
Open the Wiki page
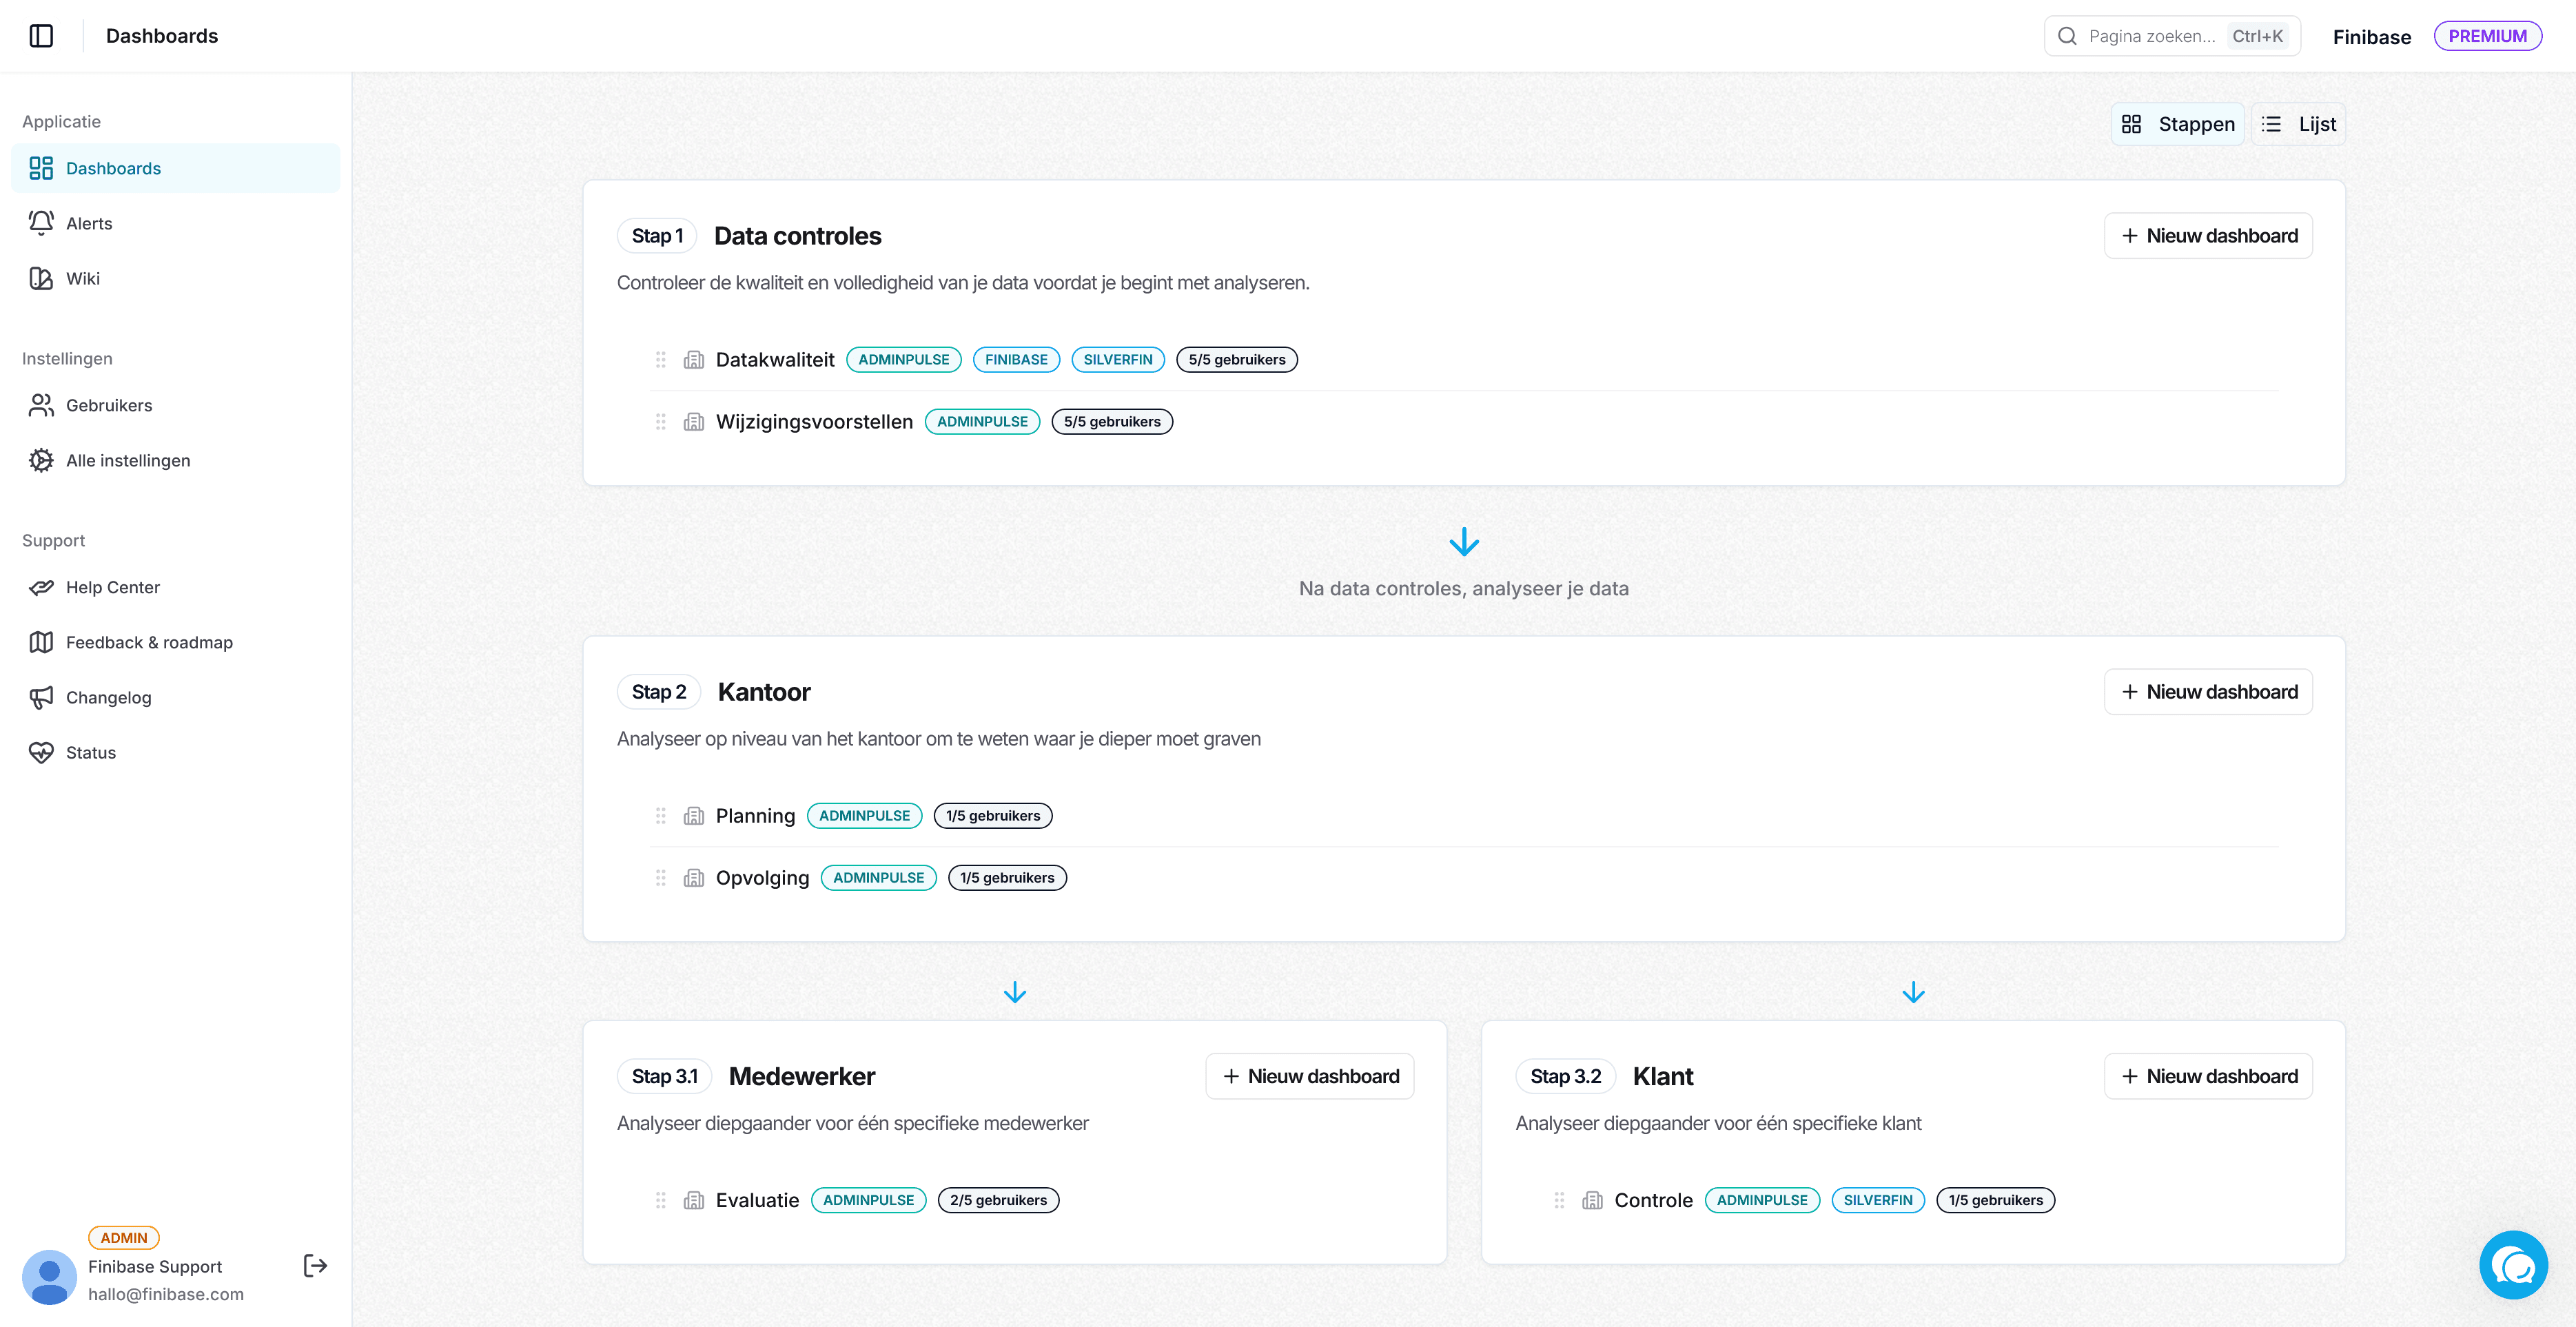[x=175, y=278]
